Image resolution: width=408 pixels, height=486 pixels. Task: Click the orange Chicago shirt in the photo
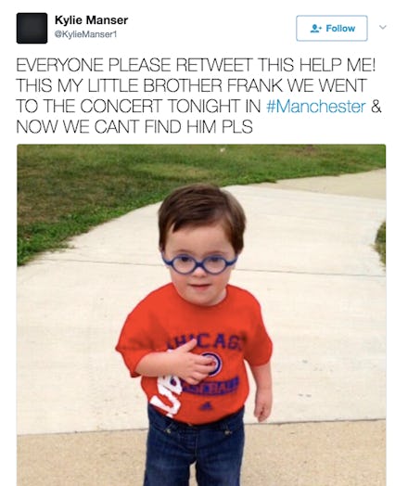pyautogui.click(x=195, y=353)
